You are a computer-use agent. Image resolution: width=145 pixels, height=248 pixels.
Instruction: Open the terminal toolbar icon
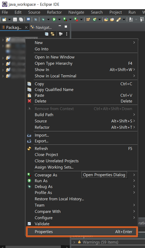click(x=28, y=19)
